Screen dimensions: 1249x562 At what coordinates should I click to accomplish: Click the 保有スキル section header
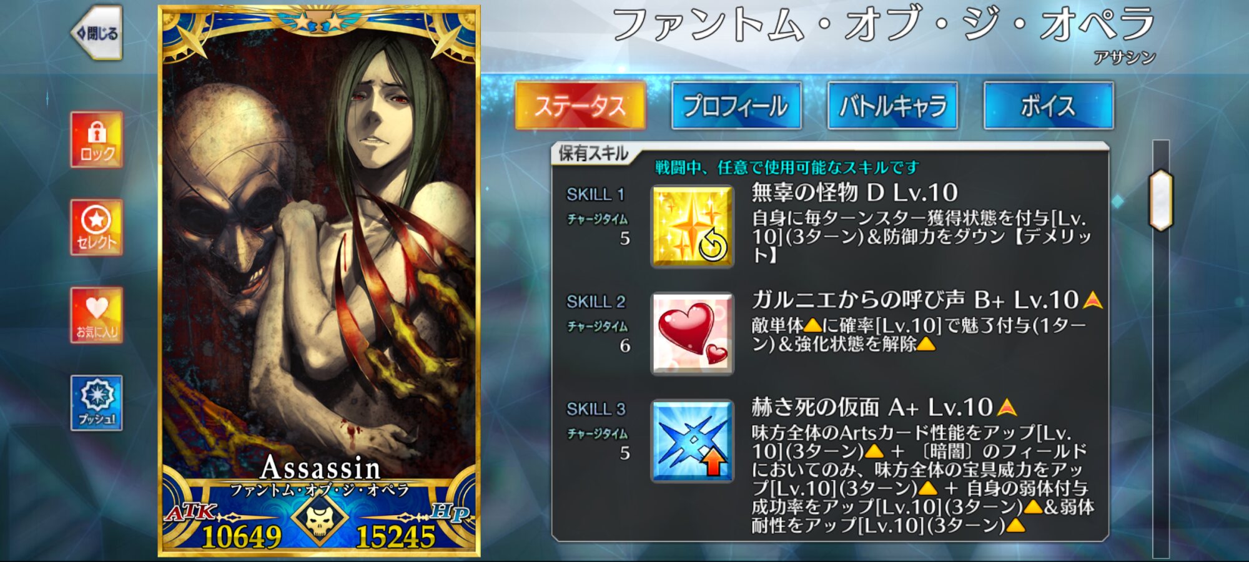tap(593, 153)
